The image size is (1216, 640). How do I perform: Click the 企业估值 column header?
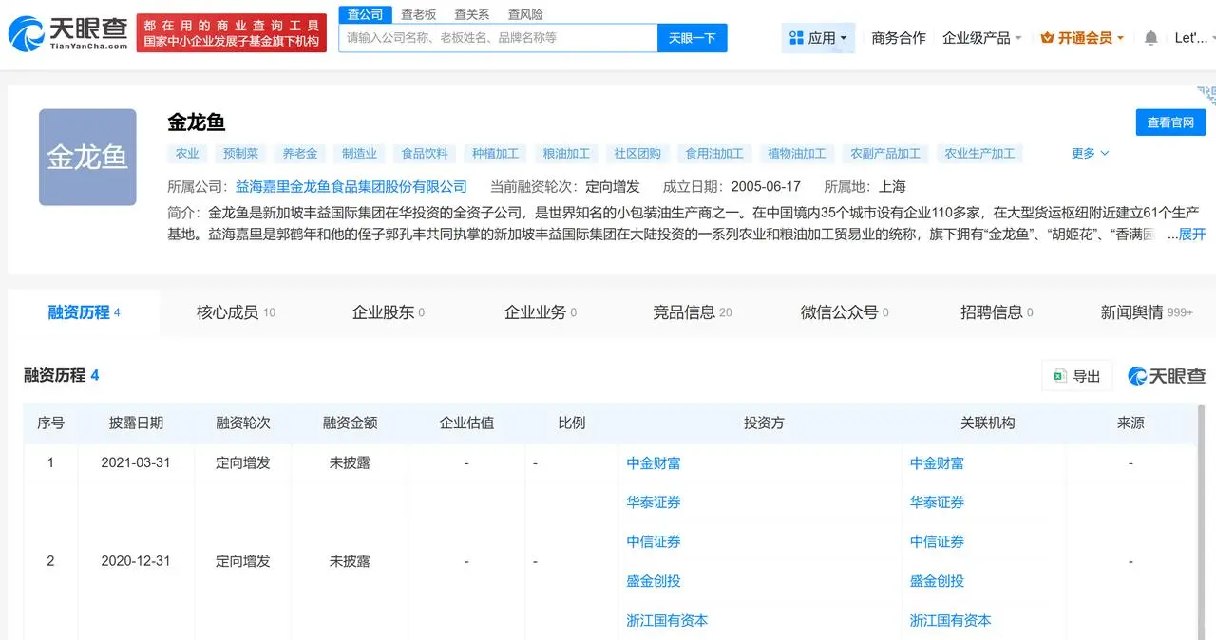coord(466,424)
